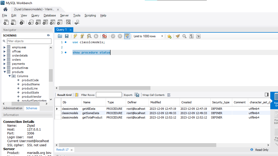278x156 pixels.
Task: Create new stored procedure toolbar icon
Action: tap(52, 22)
